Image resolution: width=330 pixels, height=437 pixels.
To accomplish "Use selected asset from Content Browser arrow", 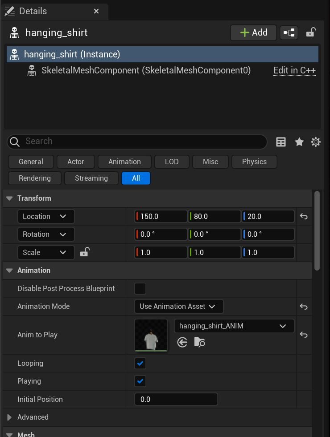I will tap(182, 342).
